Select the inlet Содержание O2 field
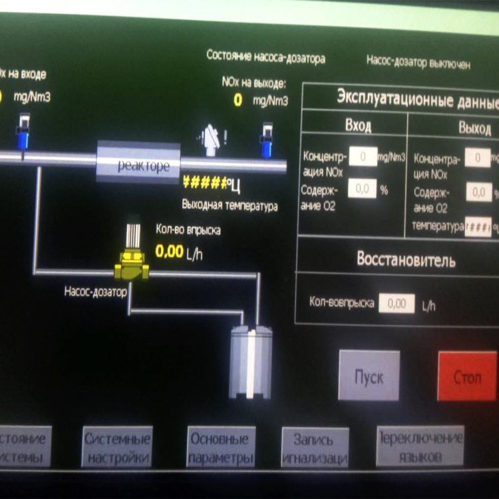Screen dimensions: 499x499 tap(363, 189)
